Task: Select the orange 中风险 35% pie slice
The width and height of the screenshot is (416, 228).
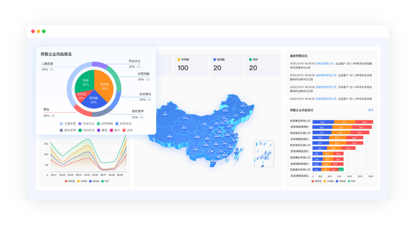Action: pos(104,85)
